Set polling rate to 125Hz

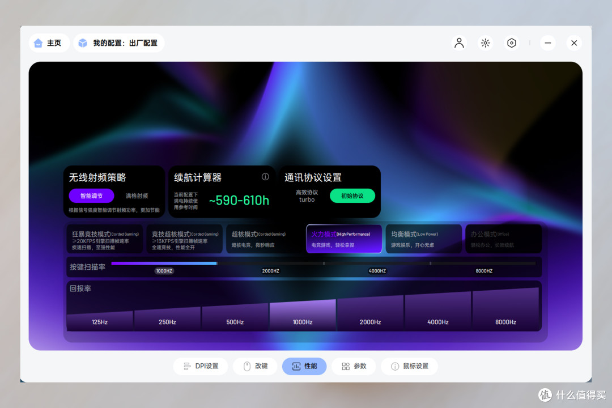(100, 321)
